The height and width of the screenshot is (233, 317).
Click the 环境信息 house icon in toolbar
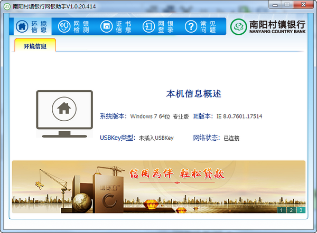22,26
